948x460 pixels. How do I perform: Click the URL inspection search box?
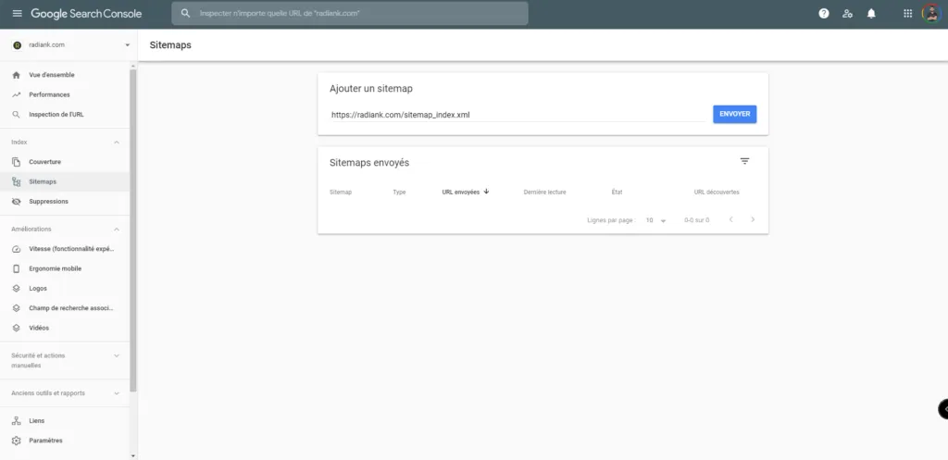tap(350, 13)
